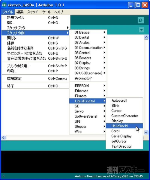Open the setCursor example sketch
The width and height of the screenshot is (150, 180).
point(124,141)
